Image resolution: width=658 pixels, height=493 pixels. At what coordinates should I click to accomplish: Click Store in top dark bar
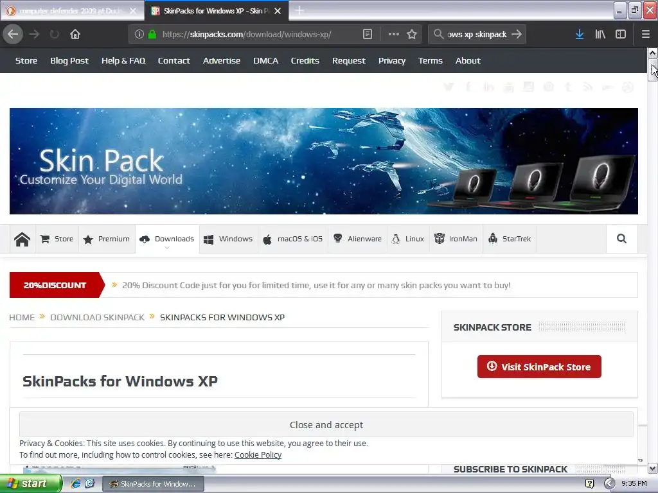point(26,61)
